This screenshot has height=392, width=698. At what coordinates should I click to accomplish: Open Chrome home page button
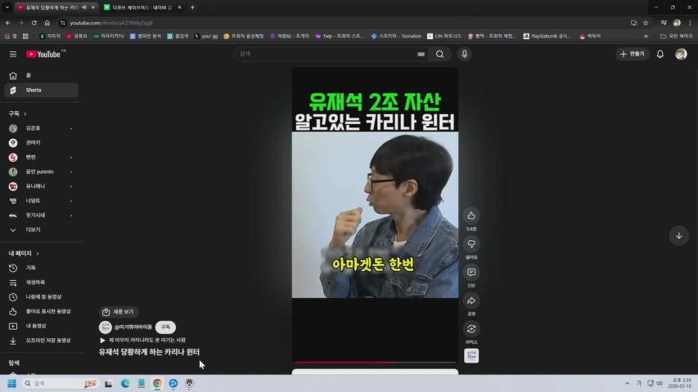tap(47, 23)
